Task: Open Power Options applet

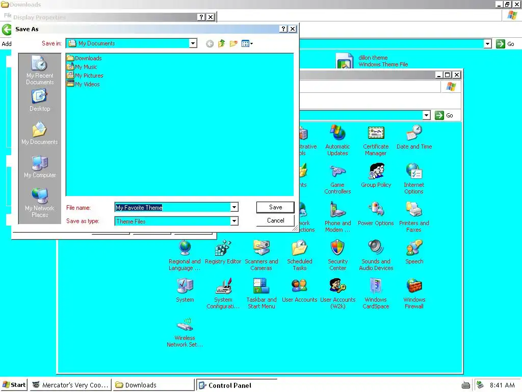Action: click(376, 214)
